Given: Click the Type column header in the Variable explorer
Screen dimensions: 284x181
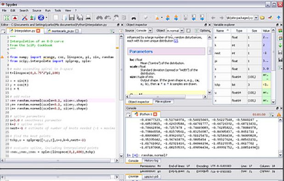Looking at the screenshot, I should click(x=239, y=31).
